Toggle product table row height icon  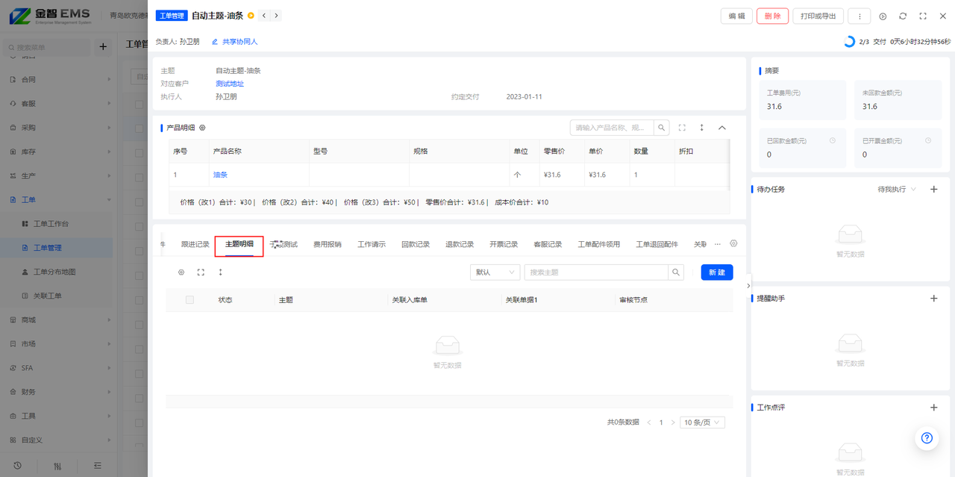tap(702, 128)
